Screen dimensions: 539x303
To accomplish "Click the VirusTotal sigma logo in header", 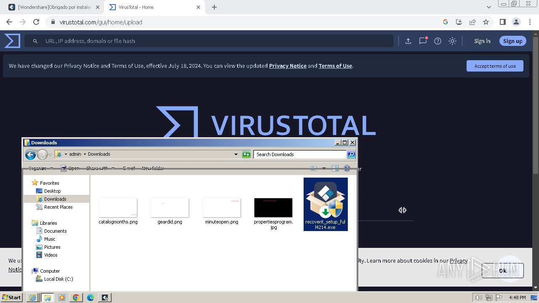I will pos(12,41).
